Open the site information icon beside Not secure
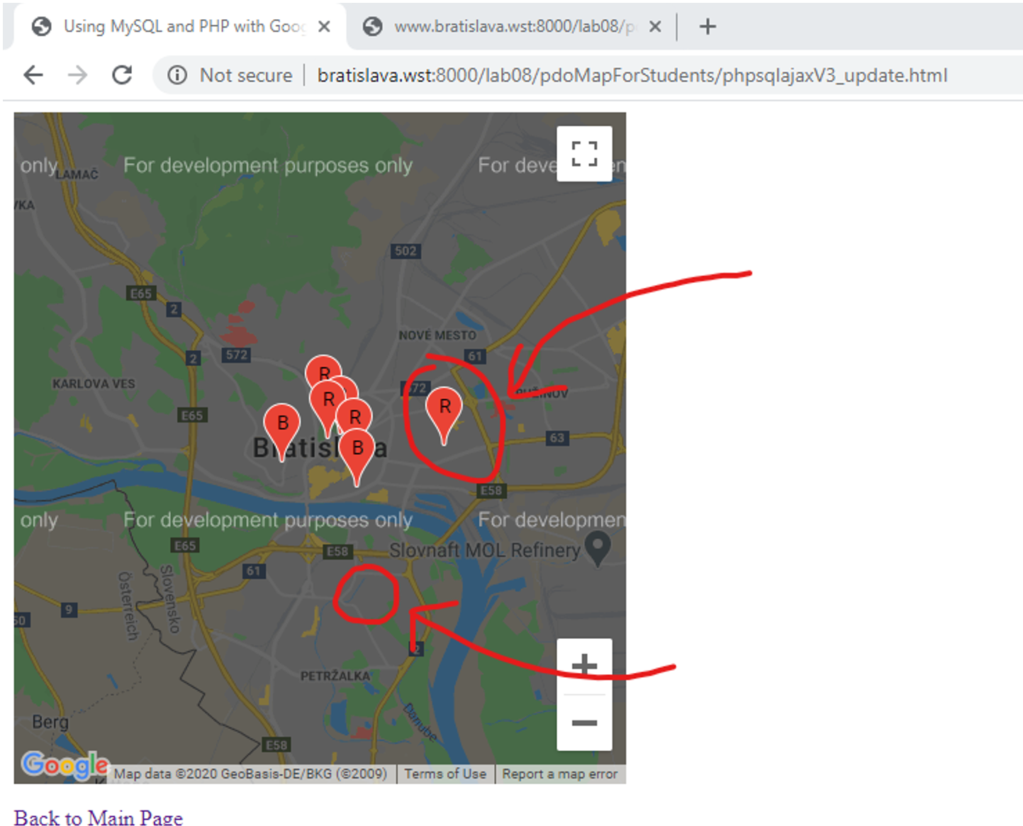Screen dimensions: 1023x826 pyautogui.click(x=177, y=75)
